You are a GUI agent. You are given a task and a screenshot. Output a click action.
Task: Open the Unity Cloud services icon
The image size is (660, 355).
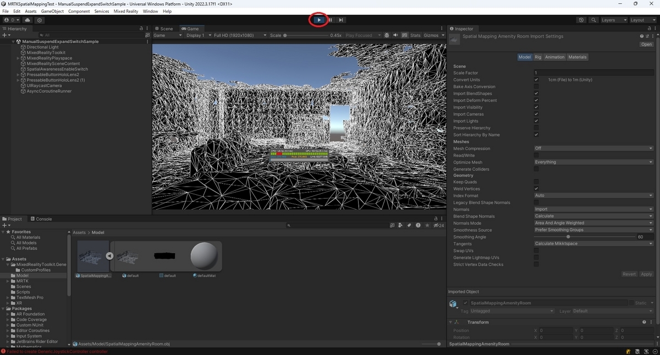(x=28, y=20)
